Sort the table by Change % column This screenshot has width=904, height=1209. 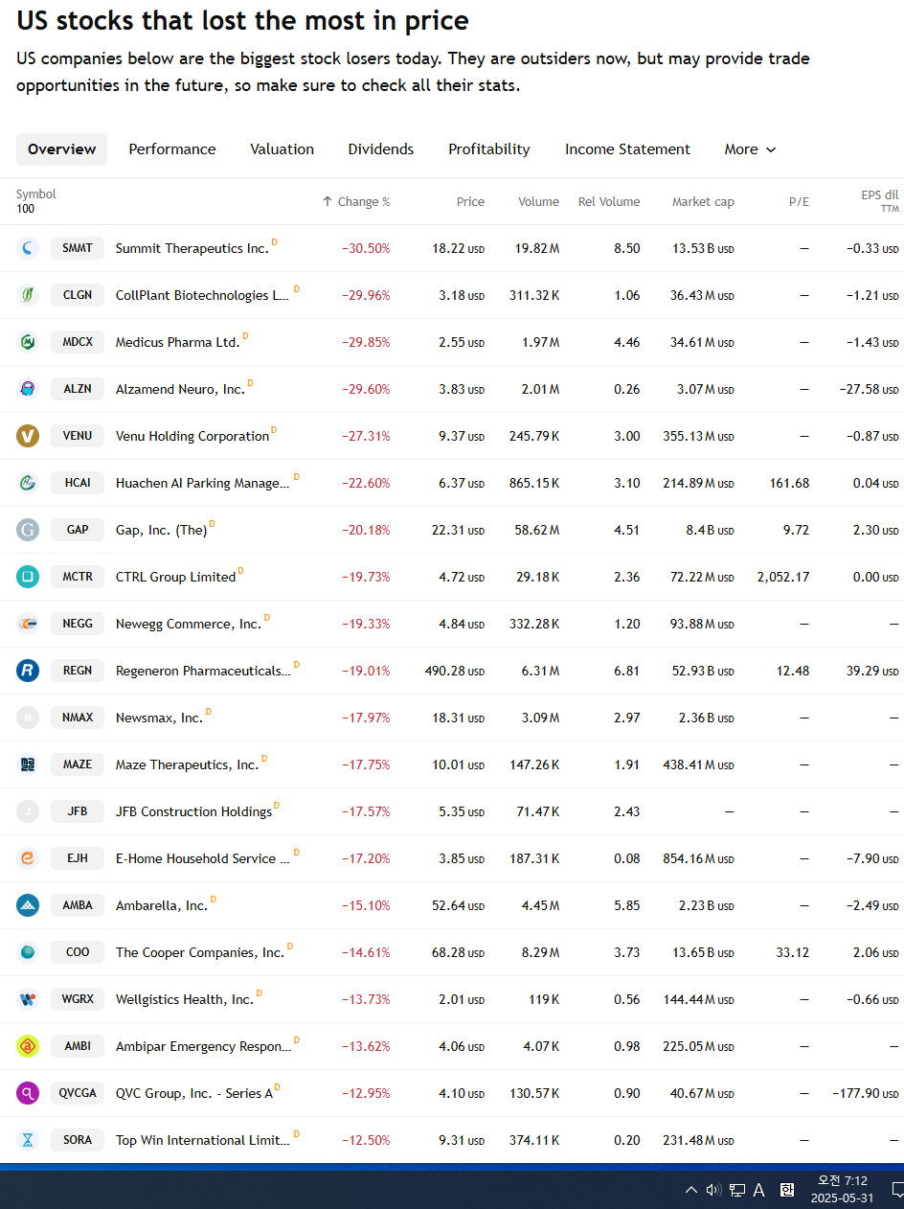tap(356, 202)
